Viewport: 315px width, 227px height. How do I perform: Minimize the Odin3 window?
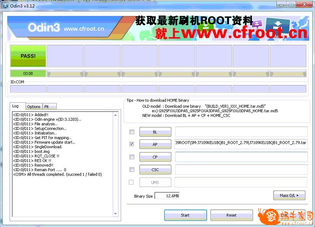pos(282,4)
